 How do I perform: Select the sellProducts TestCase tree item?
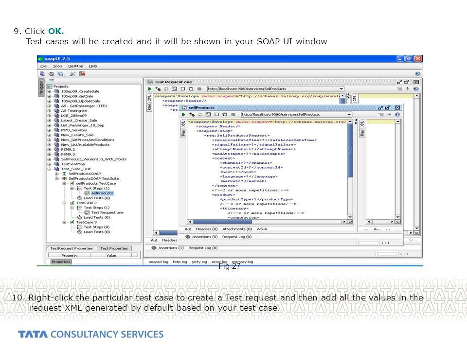tap(96, 184)
